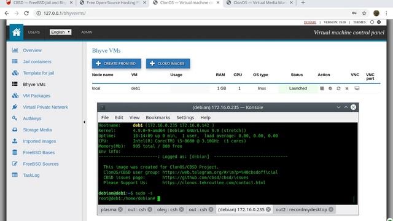This screenshot has height=221, width=393.
Task: Click the Bhyve VMs list icon in the sidebar
Action: [x=15, y=84]
